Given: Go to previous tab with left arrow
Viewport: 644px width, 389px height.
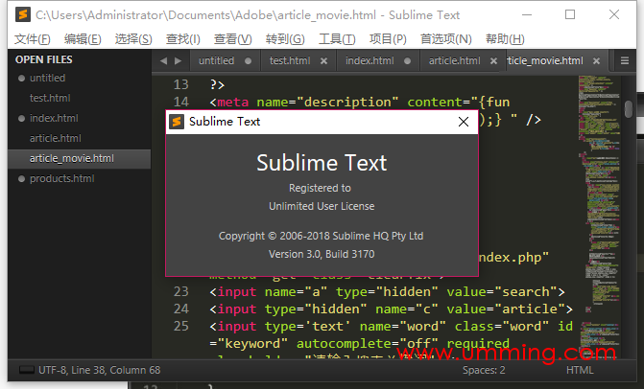Looking at the screenshot, I should [x=163, y=61].
